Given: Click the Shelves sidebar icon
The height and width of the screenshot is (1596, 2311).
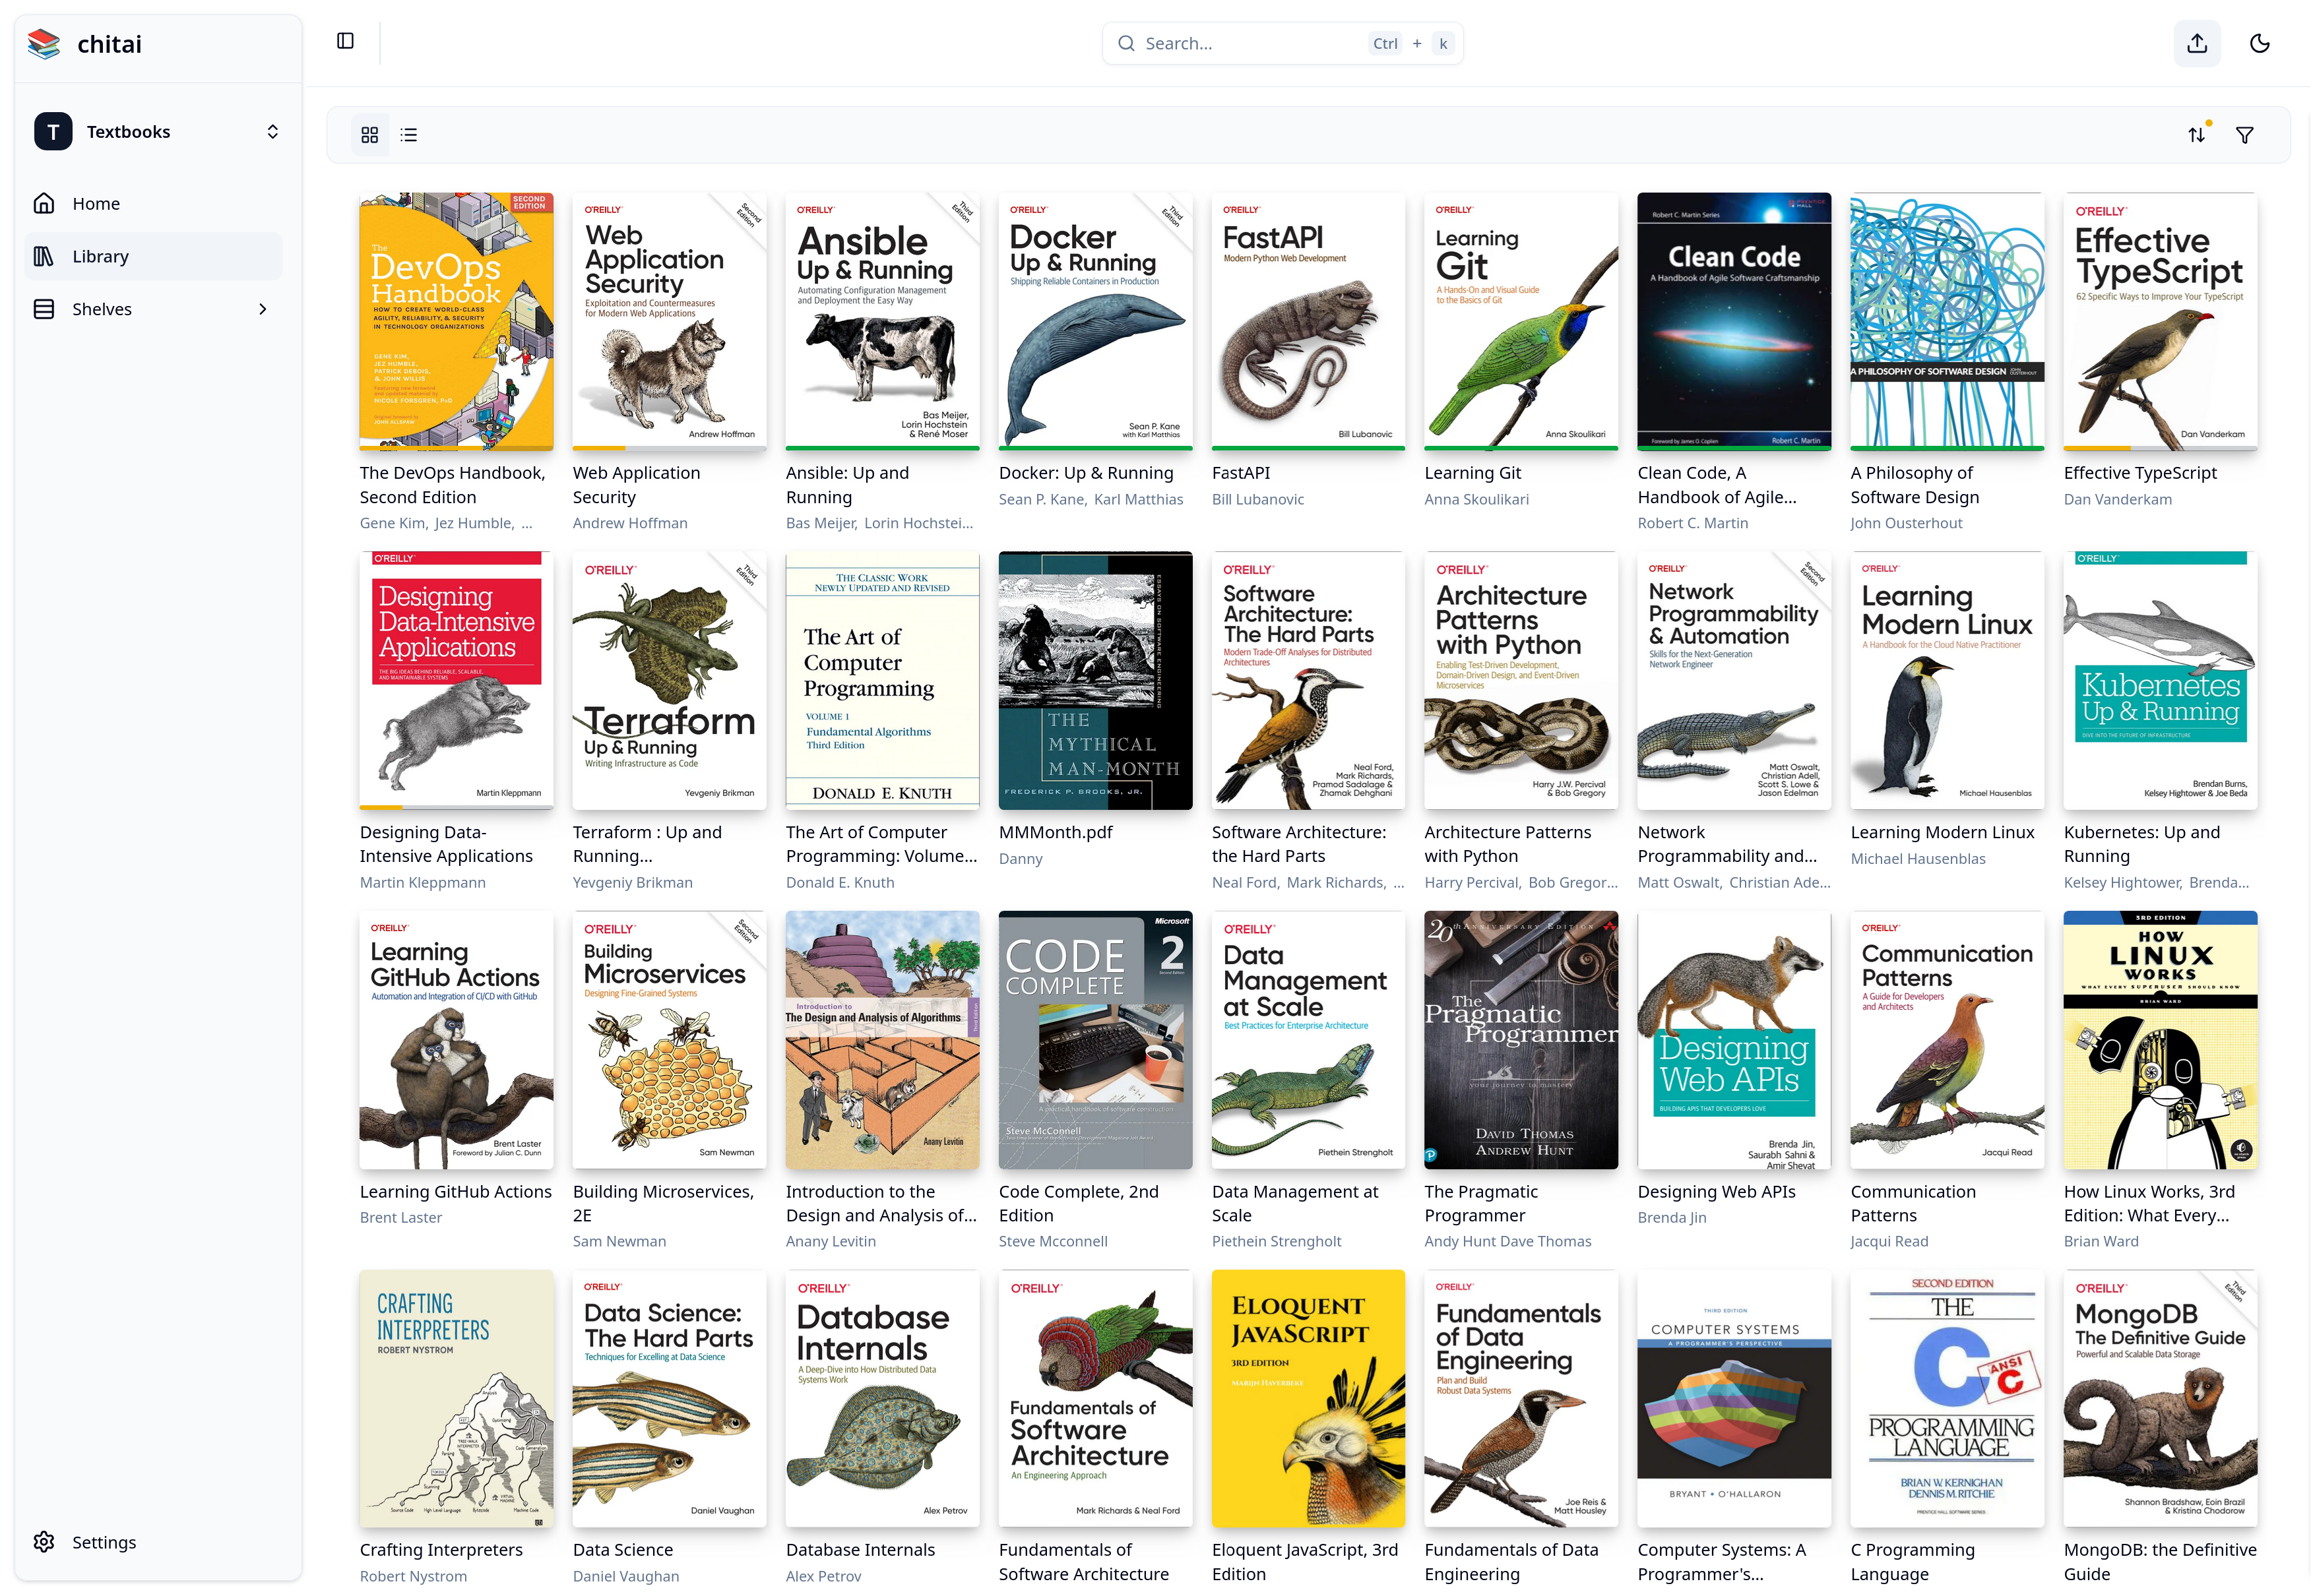Looking at the screenshot, I should (x=44, y=309).
